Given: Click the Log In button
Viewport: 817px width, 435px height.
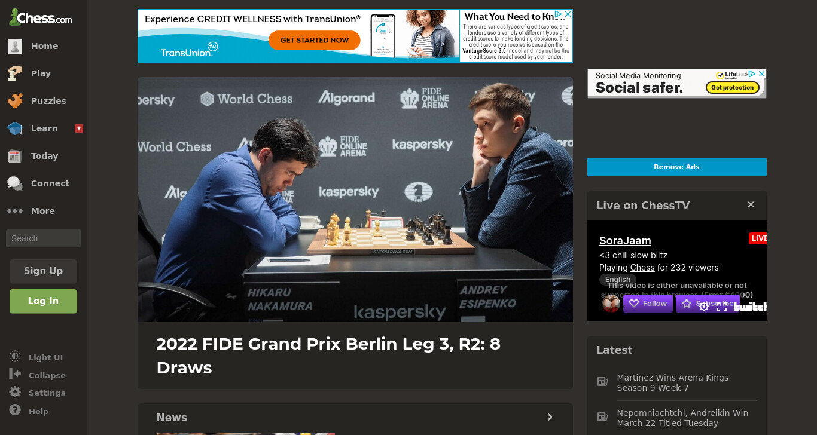Looking at the screenshot, I should [x=43, y=301].
